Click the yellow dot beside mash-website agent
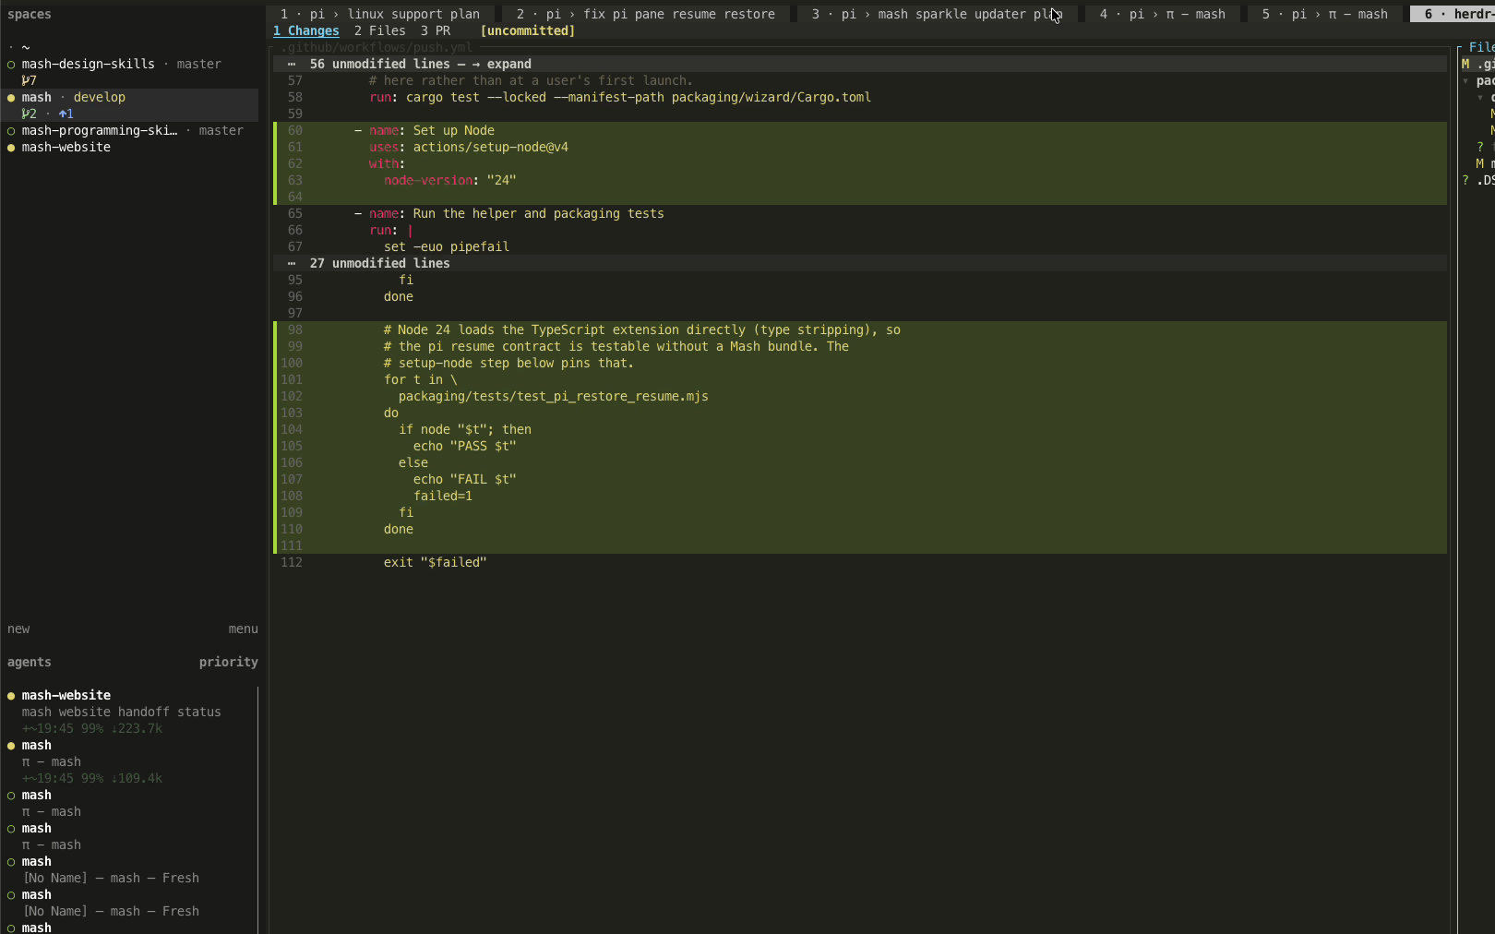 [x=11, y=696]
